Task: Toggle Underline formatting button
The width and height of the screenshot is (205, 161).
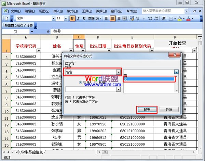Action: click(84, 18)
